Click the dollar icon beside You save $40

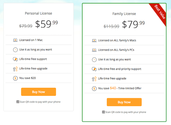tap(94, 88)
